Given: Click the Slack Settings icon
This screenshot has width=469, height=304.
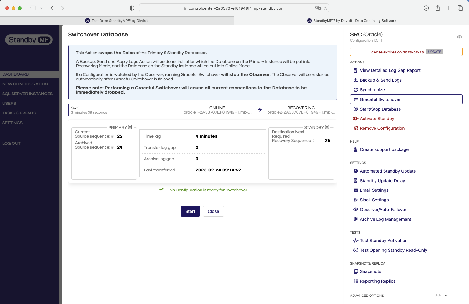Looking at the screenshot, I should pyautogui.click(x=355, y=200).
